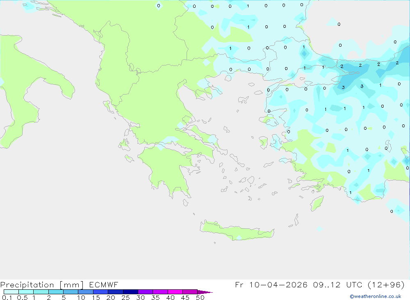
Task: Click the "15" legend scale value
Action: click(x=96, y=298)
